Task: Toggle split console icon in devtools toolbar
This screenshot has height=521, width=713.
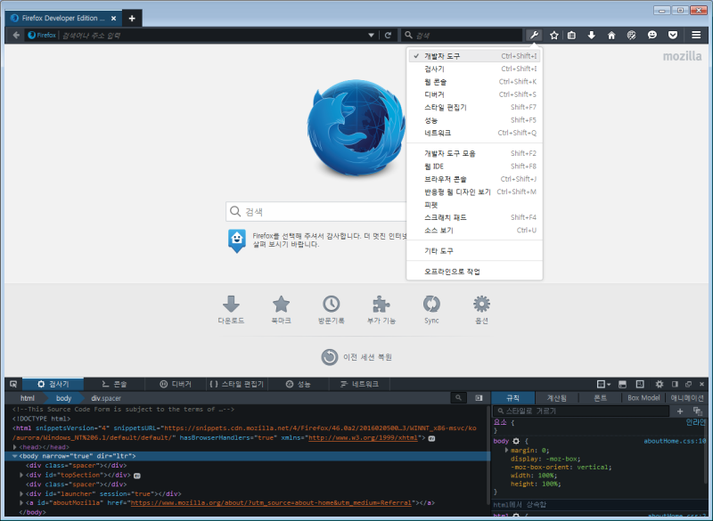Action: pyautogui.click(x=622, y=384)
